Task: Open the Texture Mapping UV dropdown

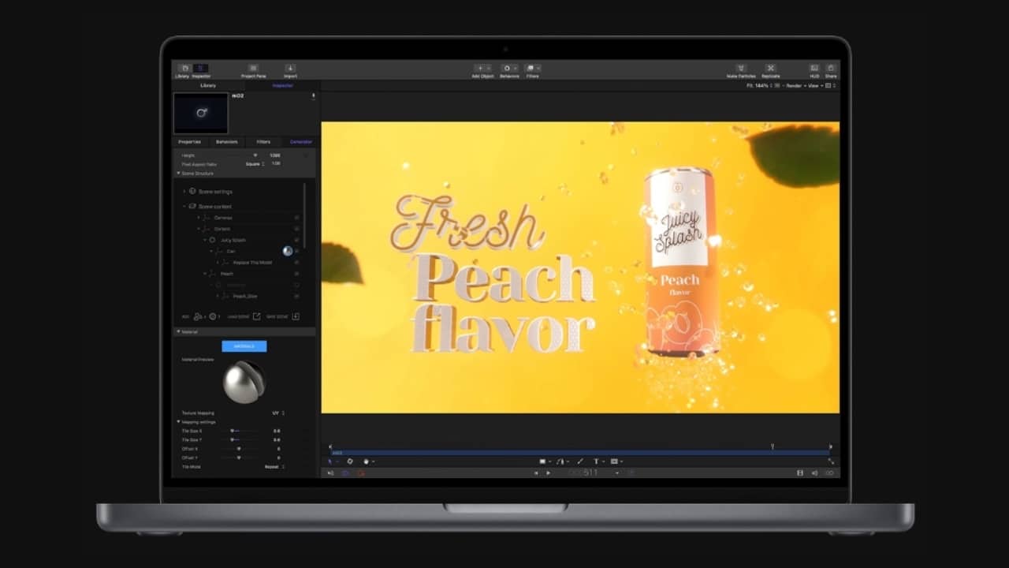Action: click(278, 413)
